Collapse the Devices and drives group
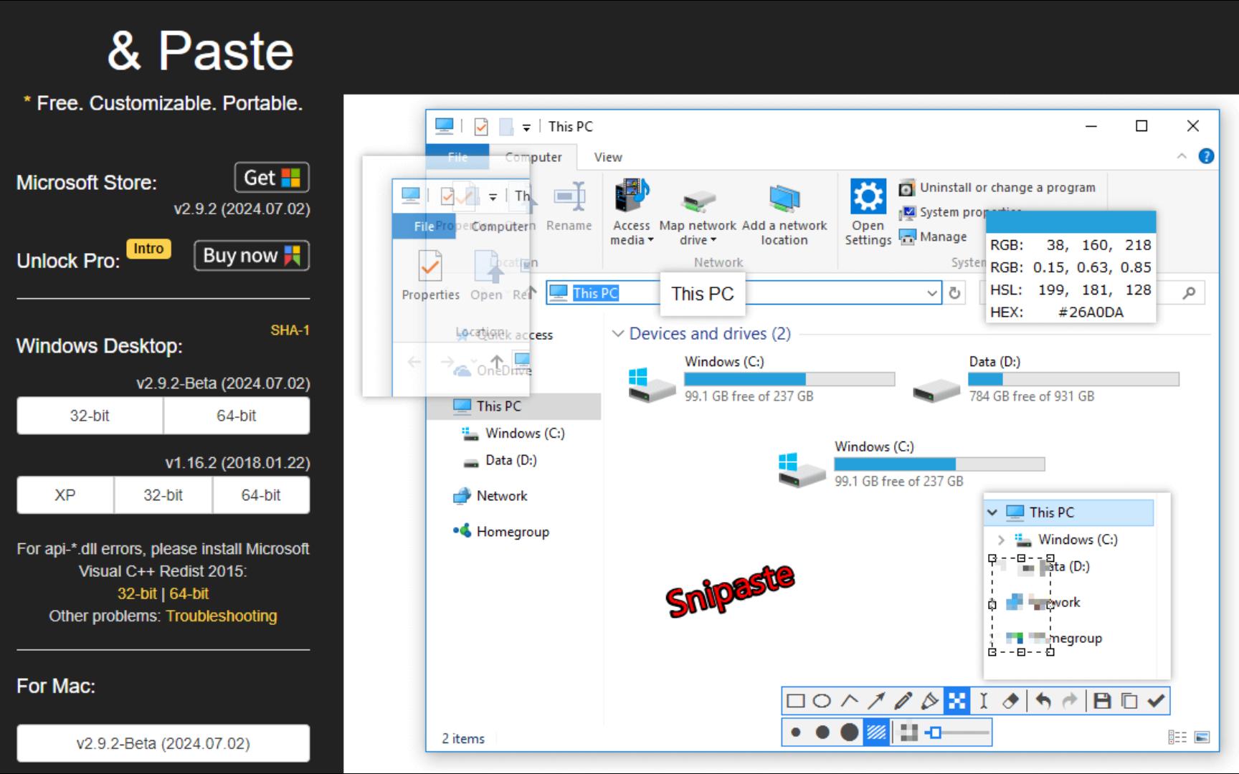Viewport: 1239px width, 774px height. (617, 334)
